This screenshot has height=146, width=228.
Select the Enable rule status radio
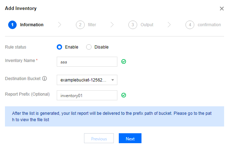coord(59,47)
